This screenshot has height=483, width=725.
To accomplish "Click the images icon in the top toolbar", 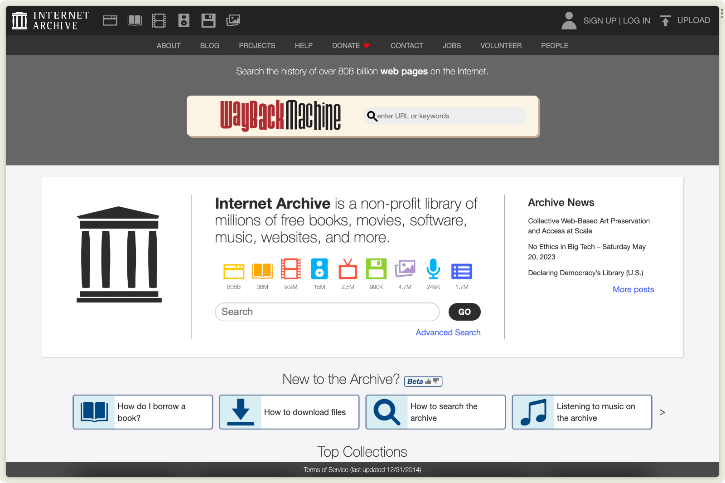I will [233, 20].
